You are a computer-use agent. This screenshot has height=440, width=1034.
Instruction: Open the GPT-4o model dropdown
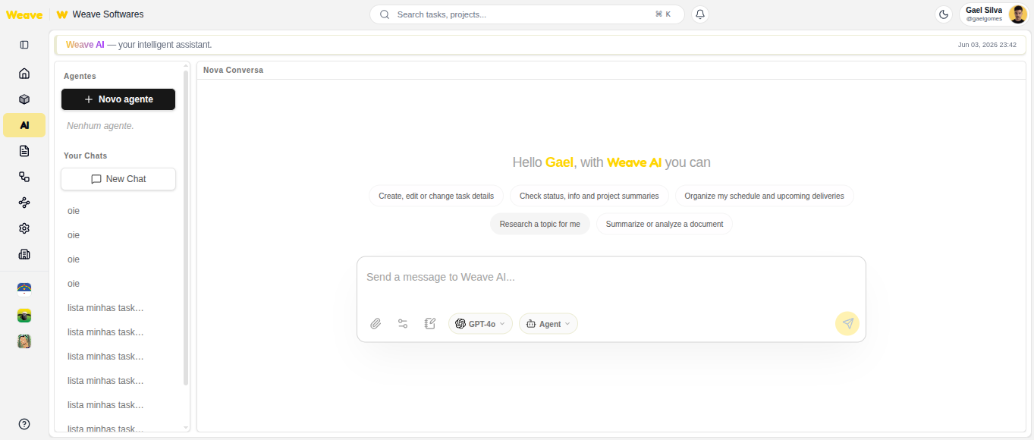point(480,324)
